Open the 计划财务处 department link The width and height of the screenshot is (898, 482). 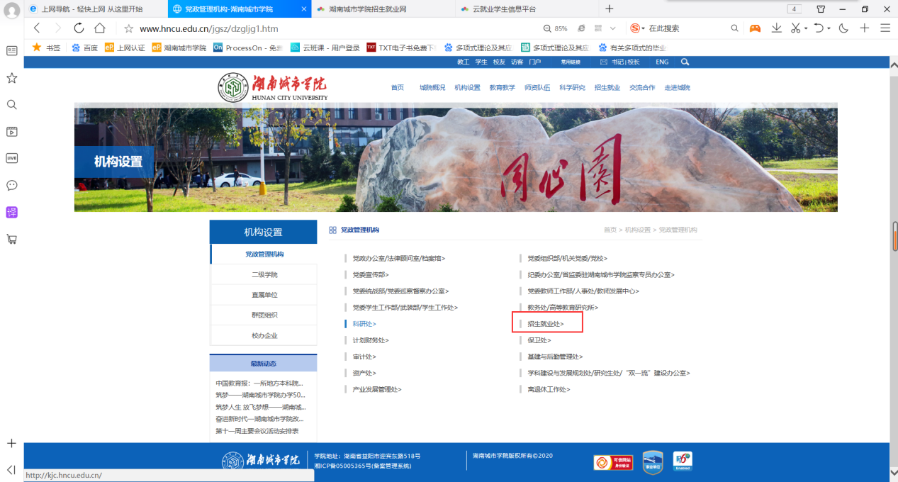coord(371,340)
